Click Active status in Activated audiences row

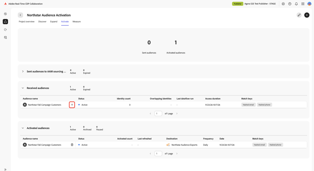point(84,145)
